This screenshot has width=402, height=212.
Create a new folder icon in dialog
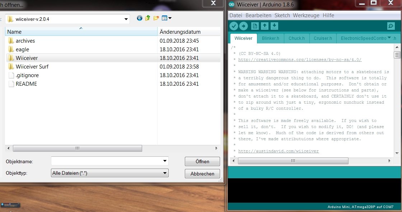coord(156,18)
